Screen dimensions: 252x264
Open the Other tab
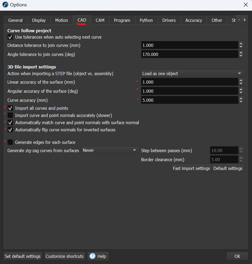(x=217, y=20)
